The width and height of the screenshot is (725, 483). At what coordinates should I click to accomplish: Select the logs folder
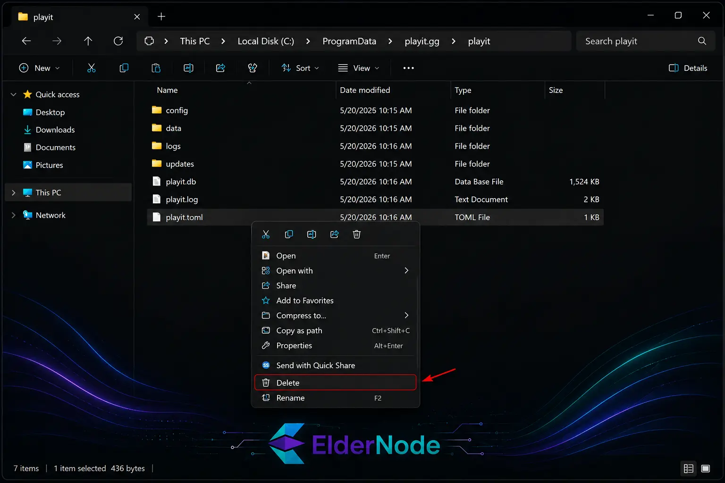tap(375, 146)
